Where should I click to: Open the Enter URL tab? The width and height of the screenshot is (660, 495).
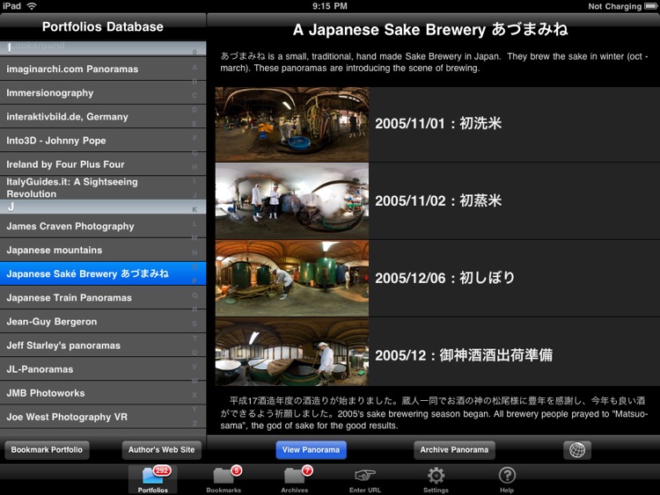tap(365, 479)
